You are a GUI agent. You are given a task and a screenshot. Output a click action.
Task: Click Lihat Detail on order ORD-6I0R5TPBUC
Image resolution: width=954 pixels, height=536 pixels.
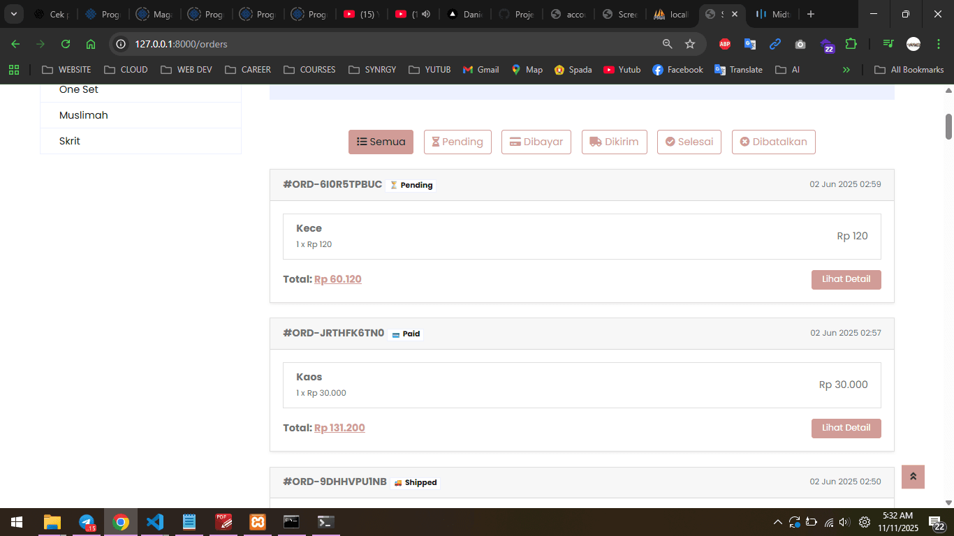point(846,279)
